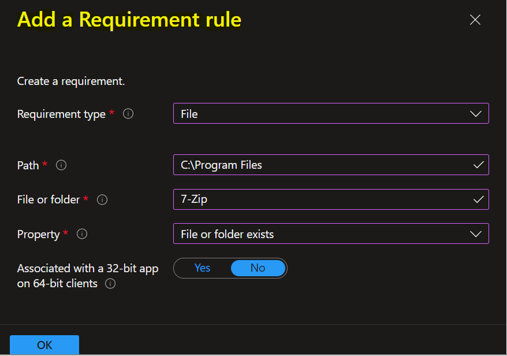Confirm the rule with the OK button
The width and height of the screenshot is (507, 356).
click(44, 345)
